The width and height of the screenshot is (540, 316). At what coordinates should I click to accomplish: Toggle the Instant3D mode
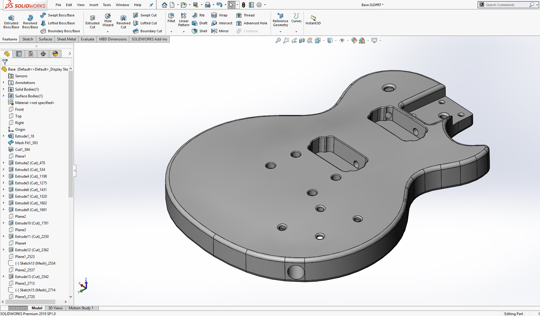(313, 20)
